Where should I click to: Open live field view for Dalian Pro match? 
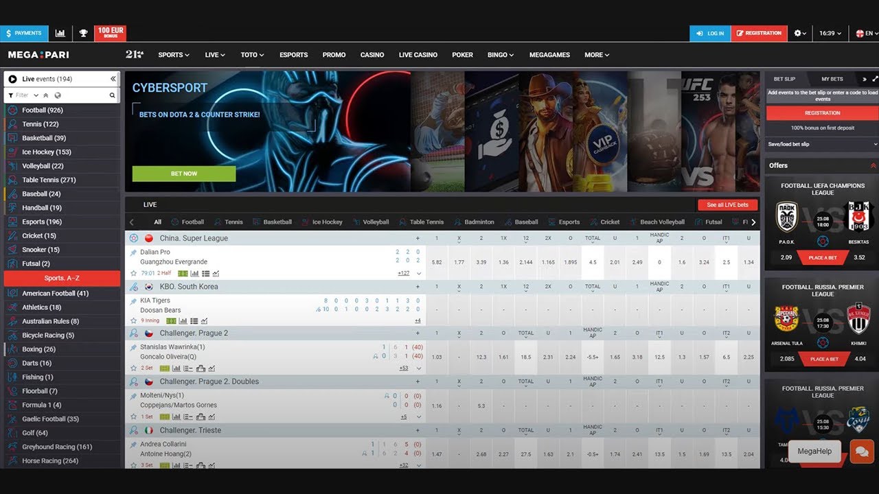[x=183, y=273]
